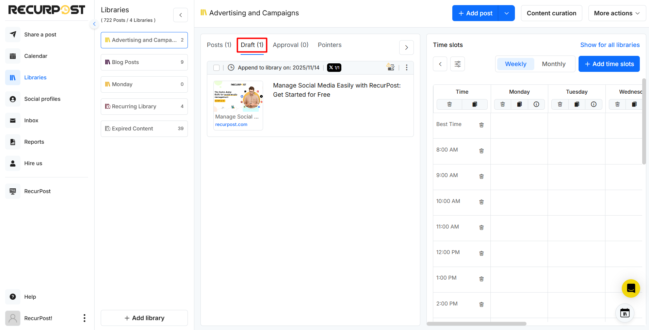Viewport: 649px width, 330px height.
Task: Switch to the Approval (0) tab
Action: coord(291,45)
